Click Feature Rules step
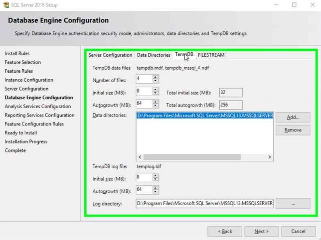321x240 pixels. (x=19, y=71)
